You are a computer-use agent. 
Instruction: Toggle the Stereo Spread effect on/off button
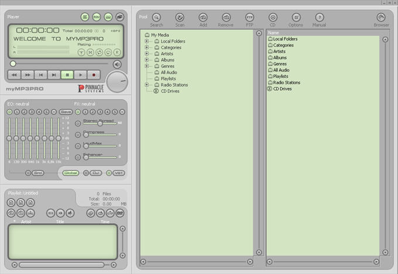click(78, 124)
